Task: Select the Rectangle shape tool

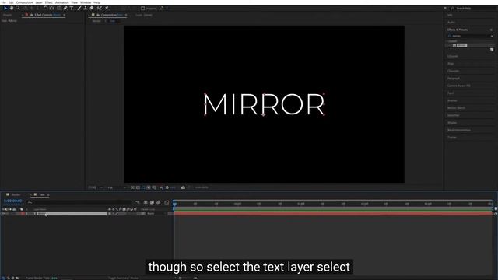Action: pos(59,9)
